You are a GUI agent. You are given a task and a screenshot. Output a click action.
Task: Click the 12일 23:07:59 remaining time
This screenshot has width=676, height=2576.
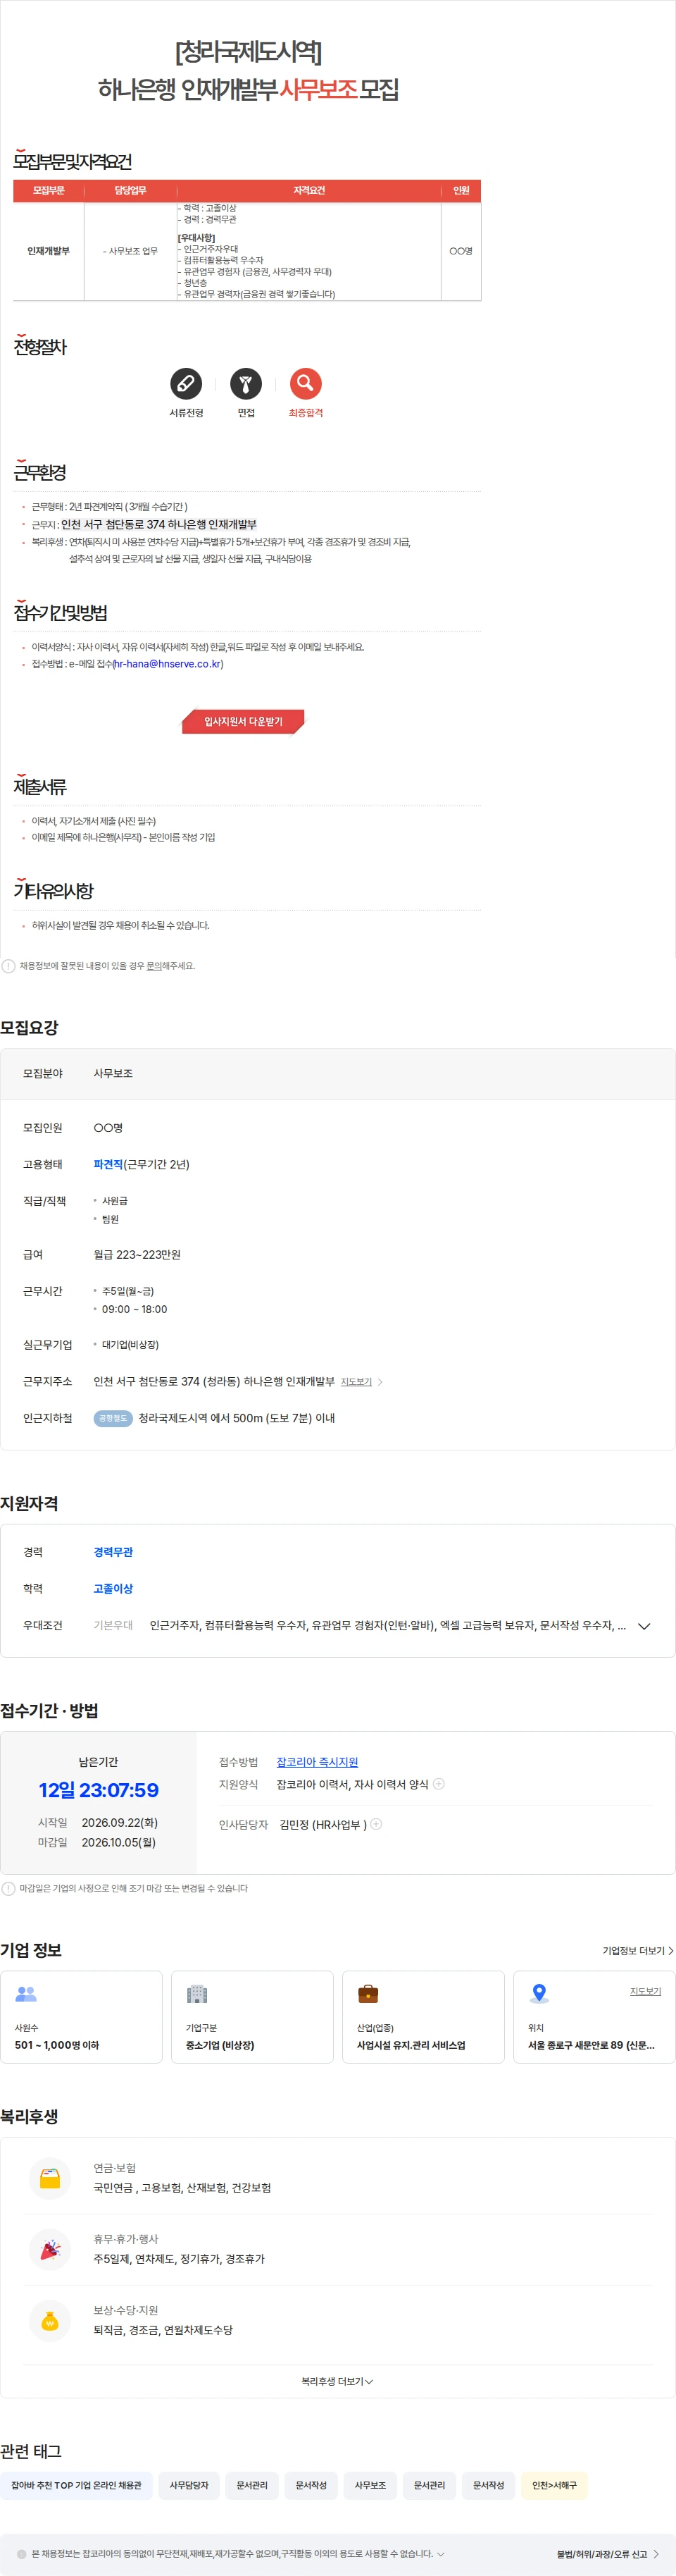click(x=99, y=1790)
